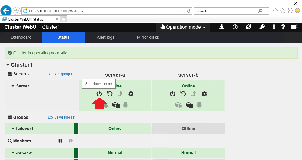Collapse the Cluster1 tree section
The height and width of the screenshot is (160, 302).
pos(8,65)
